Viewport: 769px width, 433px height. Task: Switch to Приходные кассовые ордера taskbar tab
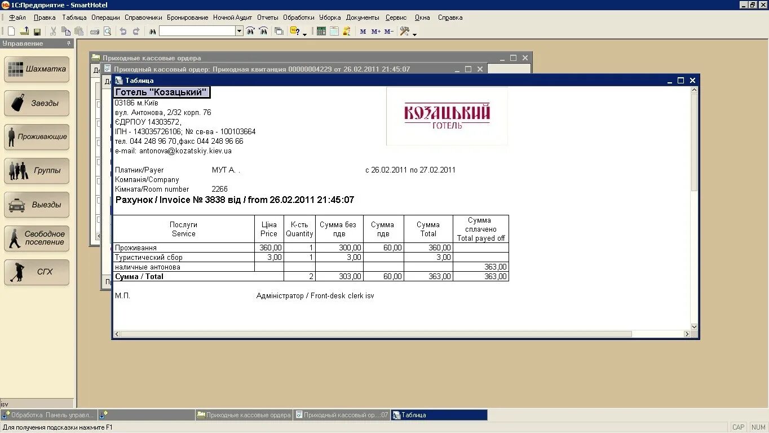click(244, 415)
